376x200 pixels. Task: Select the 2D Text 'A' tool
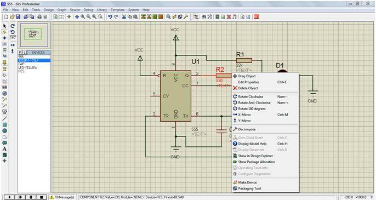coord(4,148)
